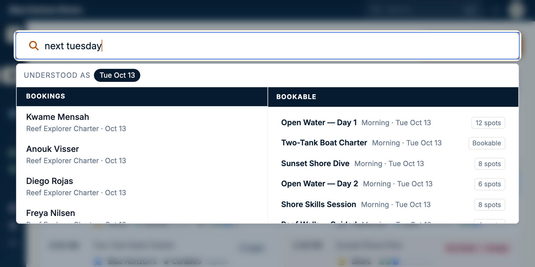The height and width of the screenshot is (267, 535).
Task: Select the Two-Tank Boat Charter session
Action: click(393, 143)
